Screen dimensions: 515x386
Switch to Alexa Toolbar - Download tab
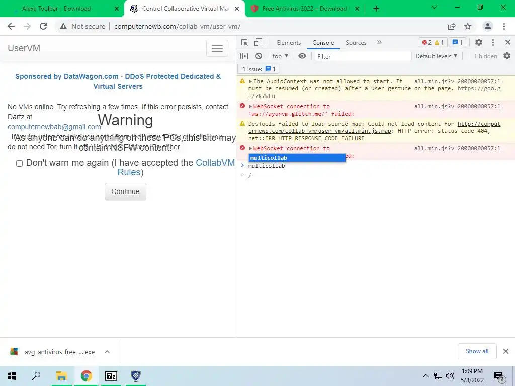(x=62, y=9)
